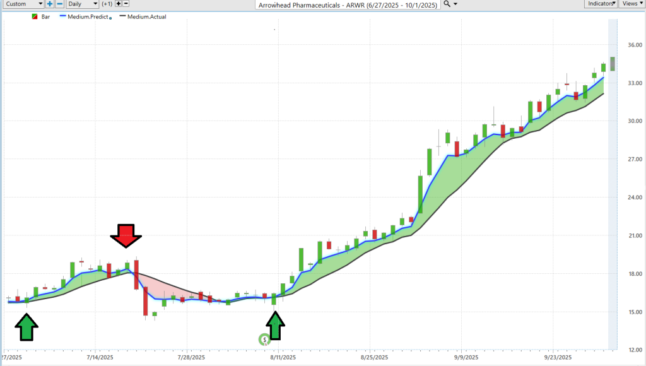The height and width of the screenshot is (366, 646).
Task: Toggle the Medium.Predict legend line
Action: [x=84, y=17]
